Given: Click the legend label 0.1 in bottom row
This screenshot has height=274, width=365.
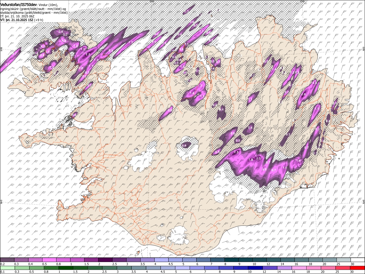Looking at the screenshot, I should [2, 272].
